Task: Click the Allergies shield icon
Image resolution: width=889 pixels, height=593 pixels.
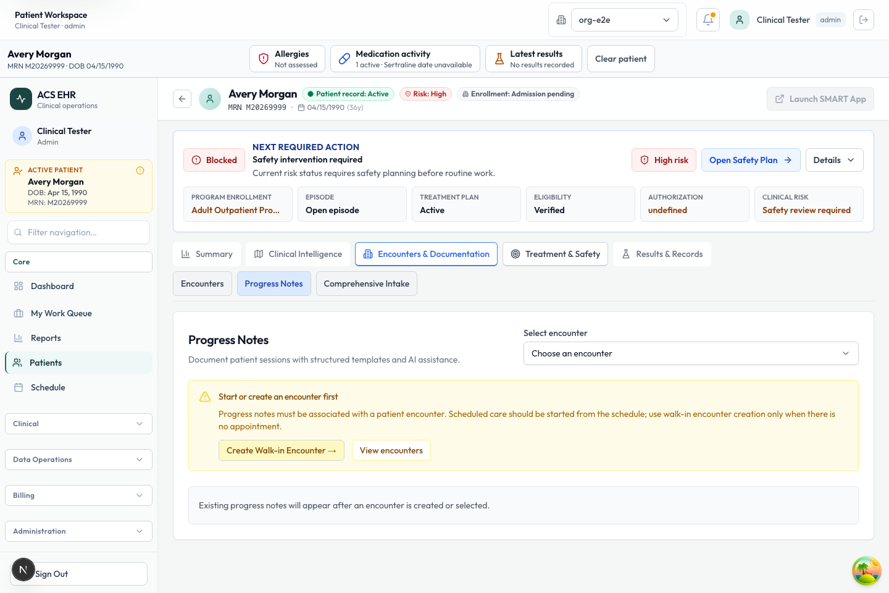Action: pyautogui.click(x=264, y=59)
